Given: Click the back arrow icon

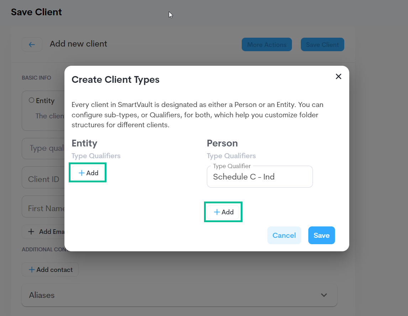Looking at the screenshot, I should pyautogui.click(x=32, y=44).
